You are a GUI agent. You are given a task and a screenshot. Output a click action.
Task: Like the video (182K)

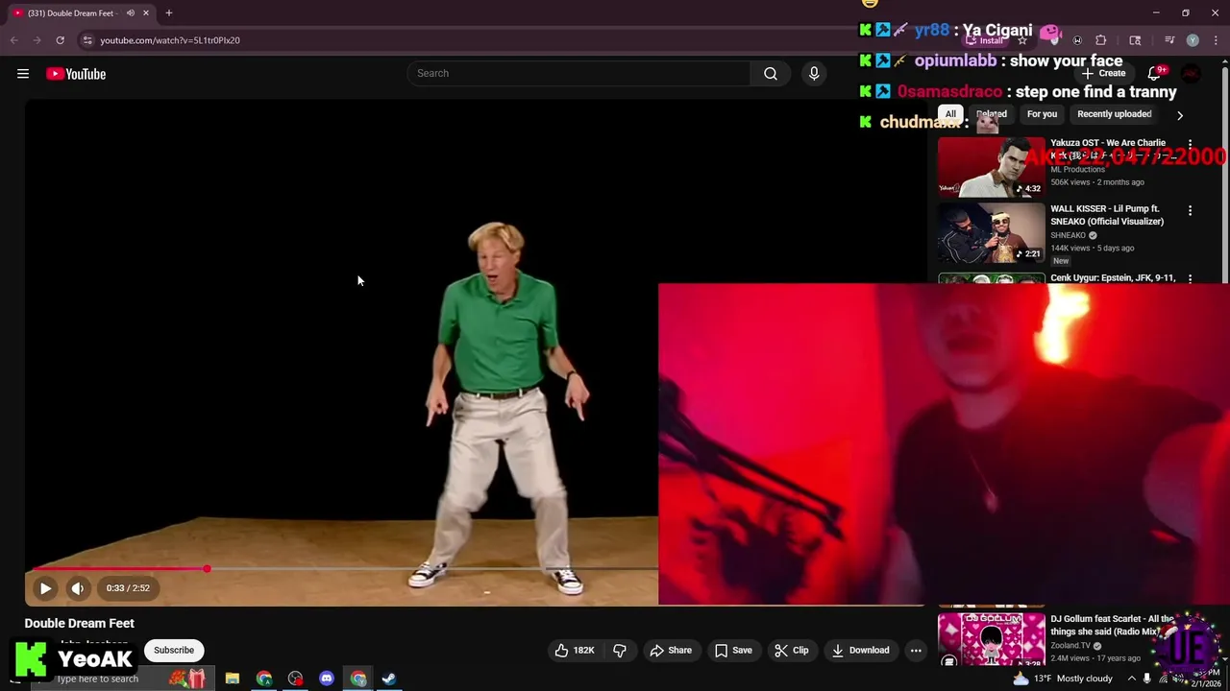[575, 651]
